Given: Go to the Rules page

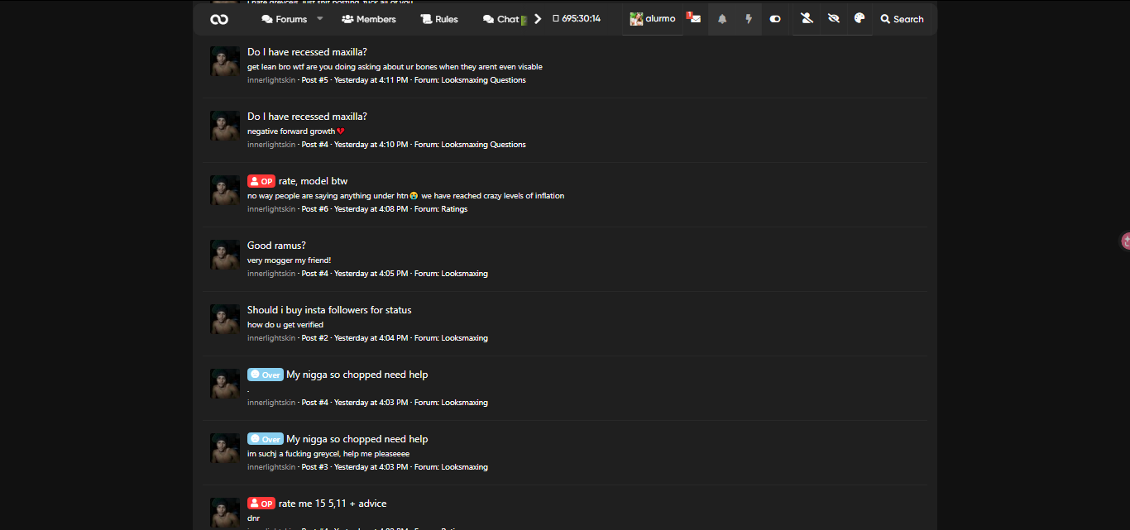Looking at the screenshot, I should [x=438, y=19].
